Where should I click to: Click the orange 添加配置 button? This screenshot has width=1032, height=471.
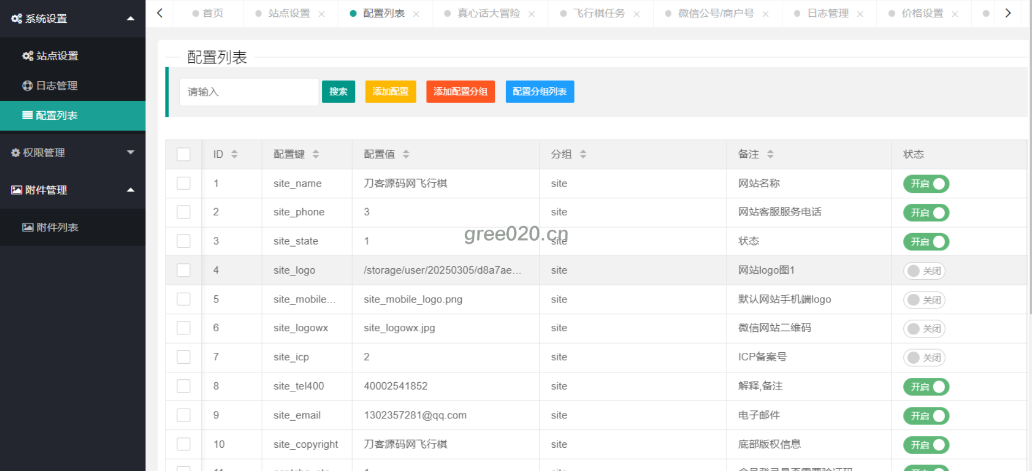(390, 92)
